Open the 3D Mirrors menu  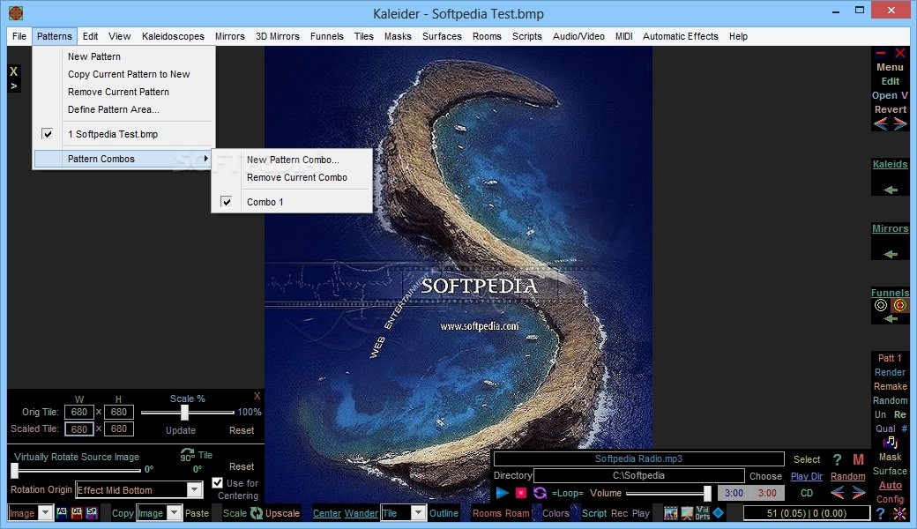tap(277, 36)
